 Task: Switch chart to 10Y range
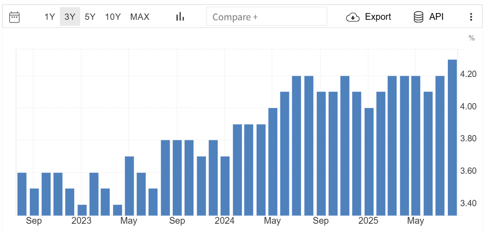113,17
